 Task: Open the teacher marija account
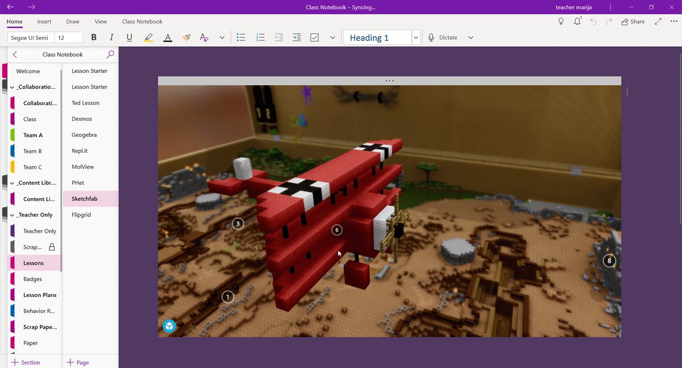(x=574, y=7)
